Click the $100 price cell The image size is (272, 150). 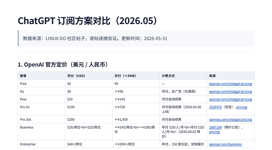click(89, 109)
